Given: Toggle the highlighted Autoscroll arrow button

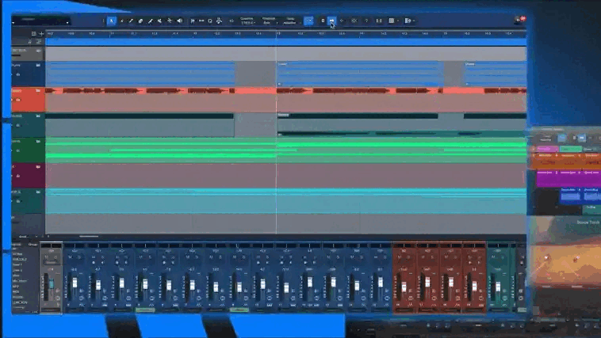Looking at the screenshot, I should pos(332,21).
